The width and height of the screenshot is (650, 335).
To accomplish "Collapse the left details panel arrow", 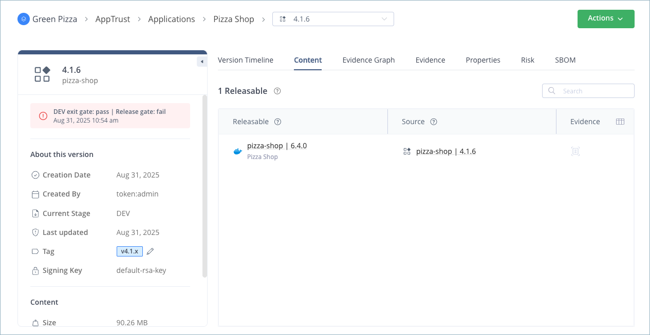I will click(202, 62).
